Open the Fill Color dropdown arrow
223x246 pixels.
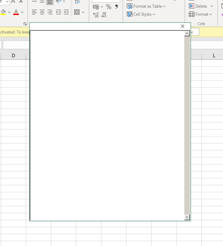point(9,12)
